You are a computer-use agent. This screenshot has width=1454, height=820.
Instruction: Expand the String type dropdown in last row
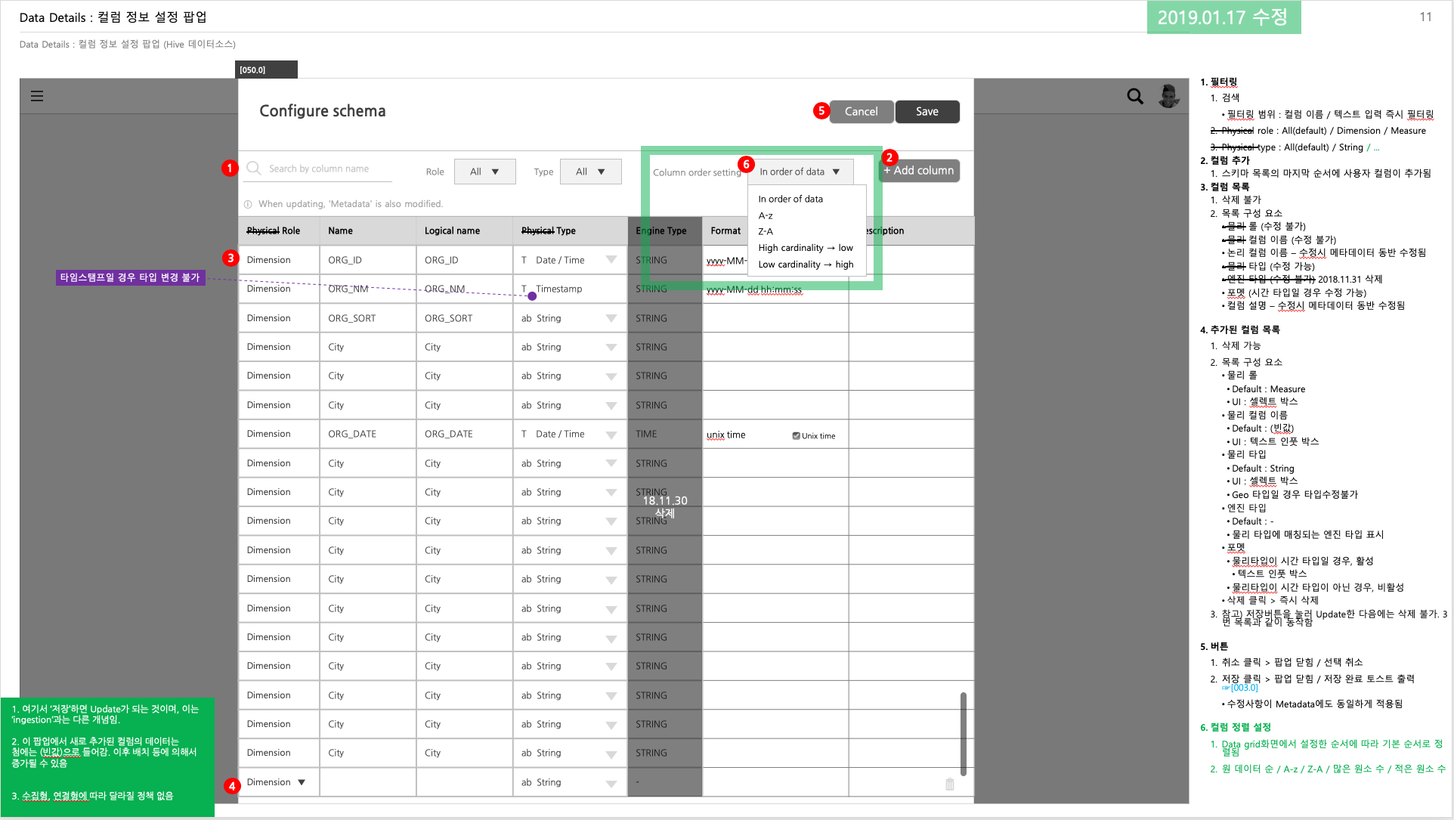coord(611,783)
